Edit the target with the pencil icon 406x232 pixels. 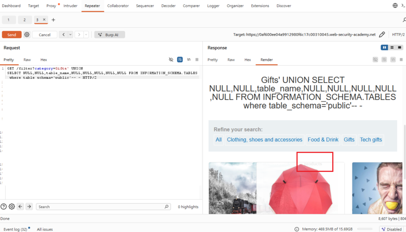click(x=382, y=34)
